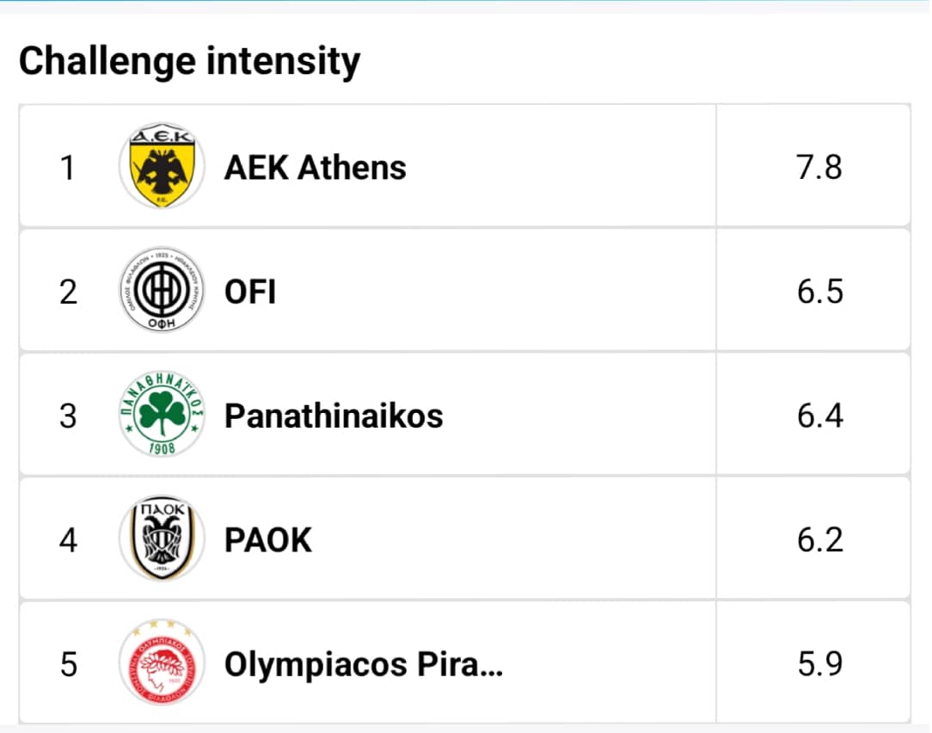Open the Panathinaikos team name
This screenshot has width=932, height=733.
pyautogui.click(x=334, y=416)
